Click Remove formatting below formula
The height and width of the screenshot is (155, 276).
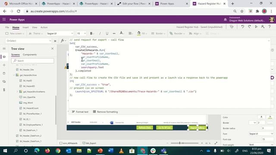(x=105, y=112)
